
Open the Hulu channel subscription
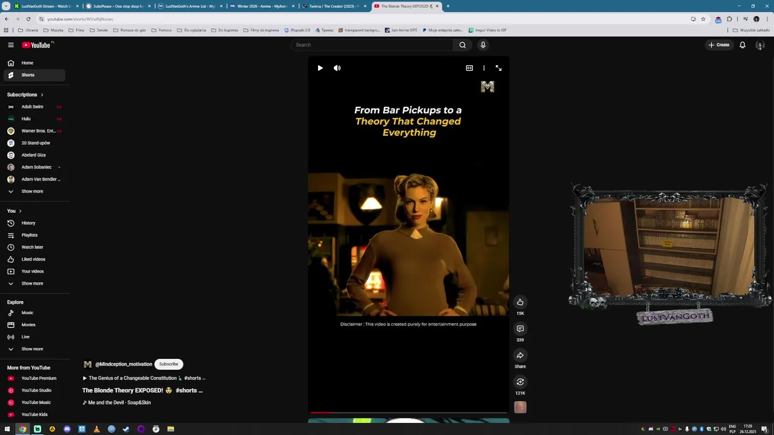click(x=34, y=119)
